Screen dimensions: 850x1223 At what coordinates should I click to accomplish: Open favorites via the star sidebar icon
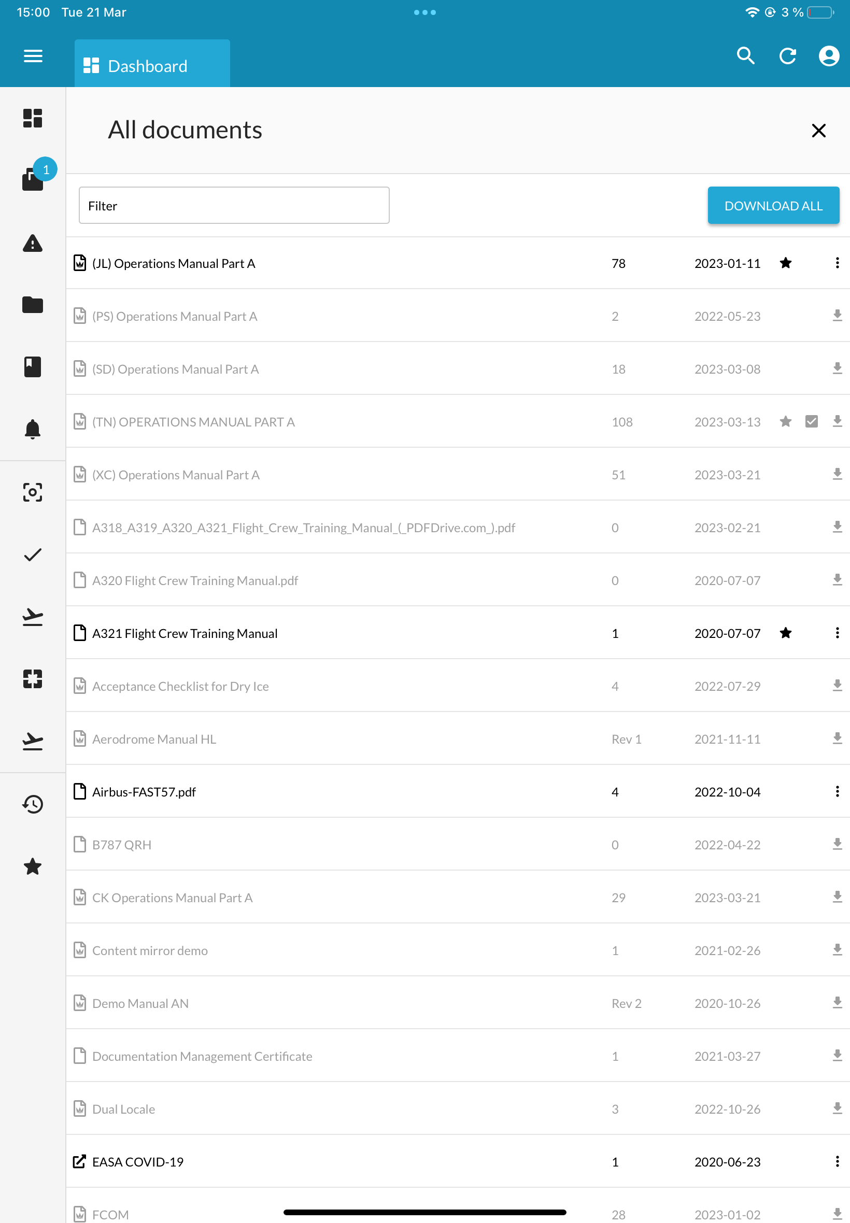[x=33, y=867]
